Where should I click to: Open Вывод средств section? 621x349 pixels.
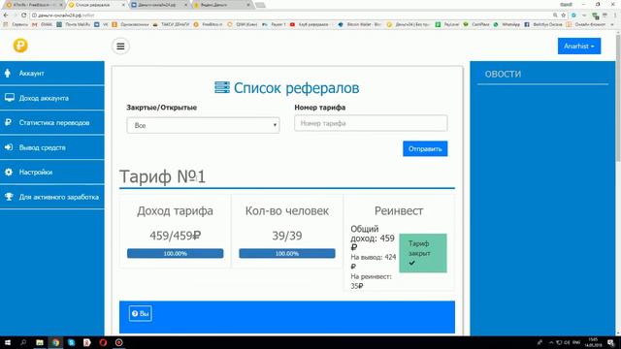(x=51, y=147)
